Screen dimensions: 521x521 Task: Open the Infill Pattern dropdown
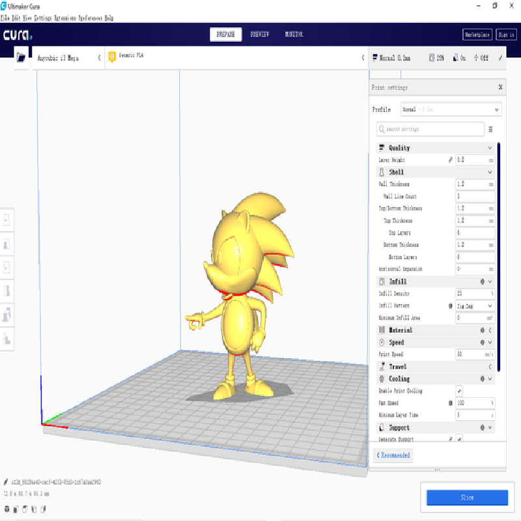475,305
